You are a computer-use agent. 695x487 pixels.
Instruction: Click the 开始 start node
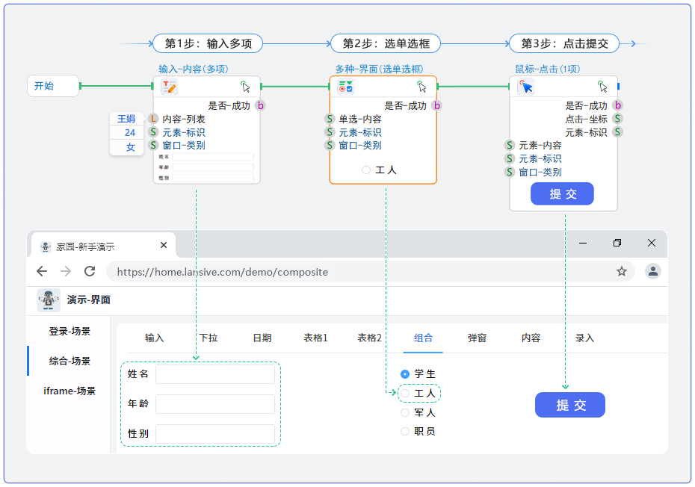(x=52, y=86)
